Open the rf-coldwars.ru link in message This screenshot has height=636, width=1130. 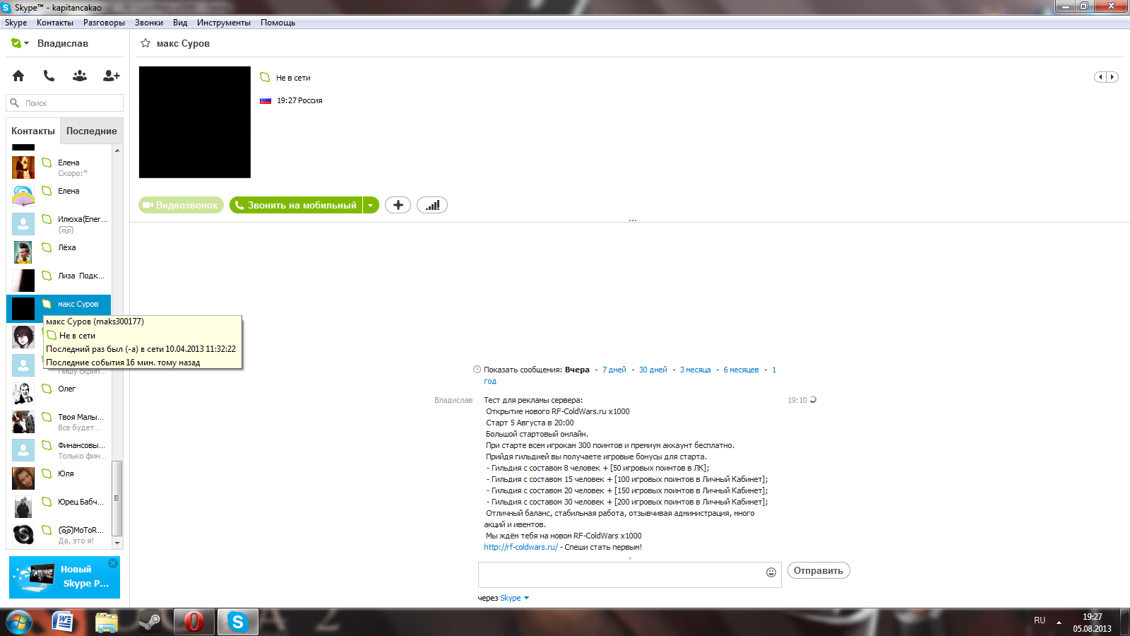click(521, 547)
